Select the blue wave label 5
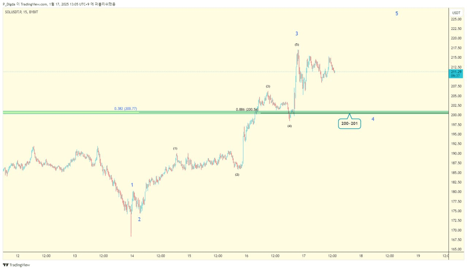The width and height of the screenshot is (467, 270). pos(397,14)
